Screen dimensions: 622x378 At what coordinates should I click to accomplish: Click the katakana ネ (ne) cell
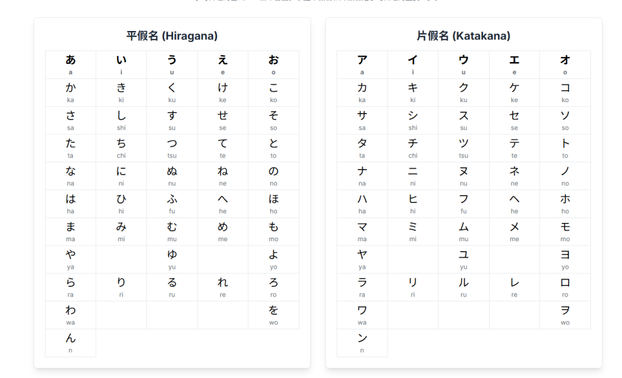[x=514, y=176]
